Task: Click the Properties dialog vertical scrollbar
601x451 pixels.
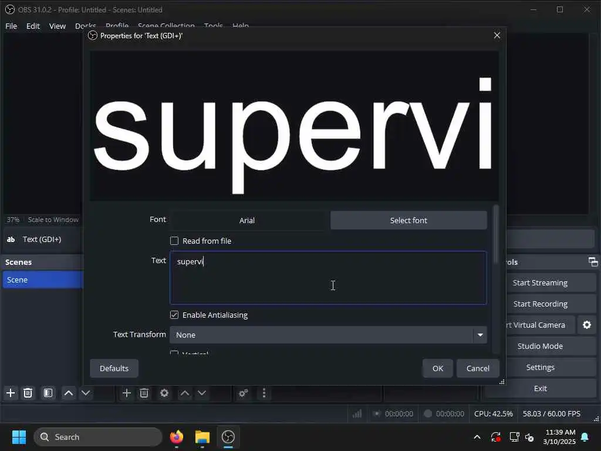Action: [x=496, y=234]
